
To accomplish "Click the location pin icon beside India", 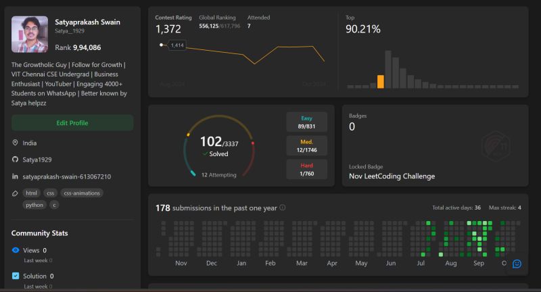I will (15, 143).
